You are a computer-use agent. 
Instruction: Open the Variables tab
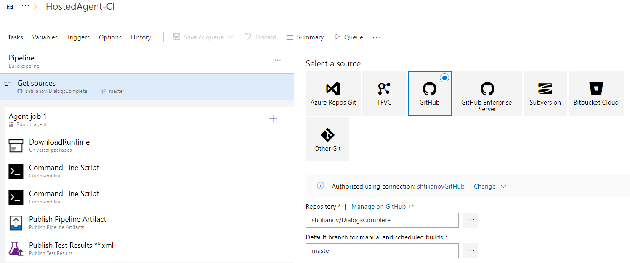45,37
